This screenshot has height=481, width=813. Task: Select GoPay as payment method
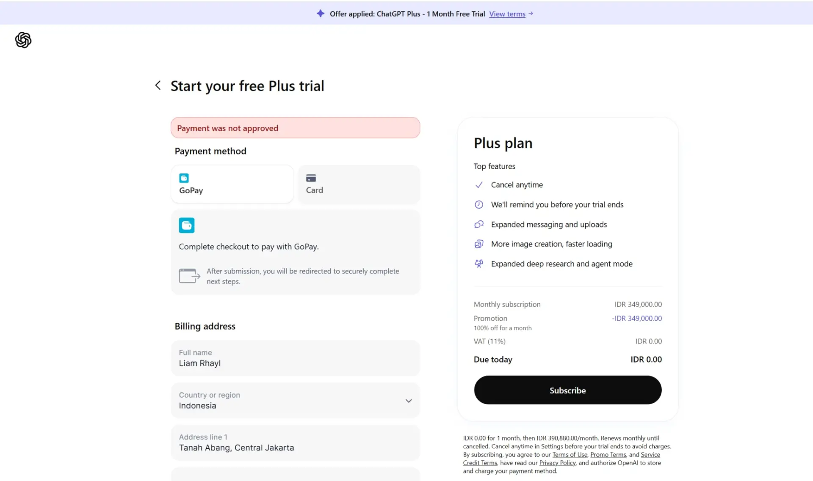(232, 184)
